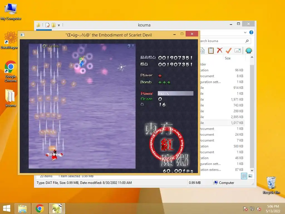This screenshot has height=214, width=285.
Task: Select the DataWagon desktop shortcut
Action: 9,40
